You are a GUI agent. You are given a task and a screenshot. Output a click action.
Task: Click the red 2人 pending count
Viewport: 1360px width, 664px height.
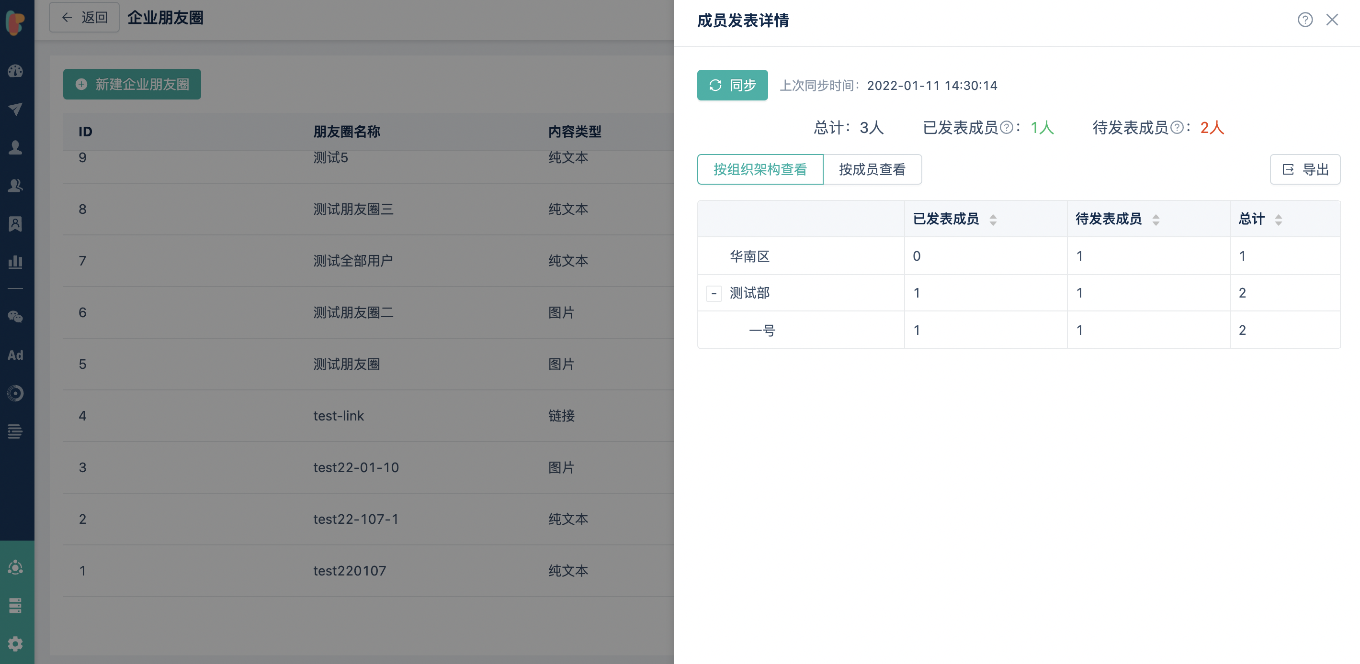click(x=1212, y=128)
